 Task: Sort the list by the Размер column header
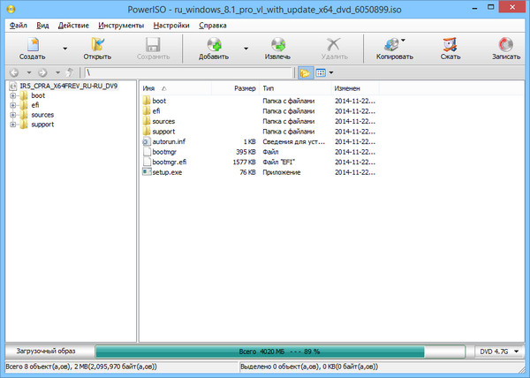[x=244, y=89]
